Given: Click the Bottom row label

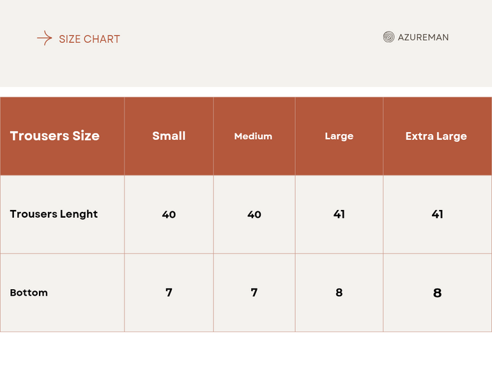Looking at the screenshot, I should point(29,292).
